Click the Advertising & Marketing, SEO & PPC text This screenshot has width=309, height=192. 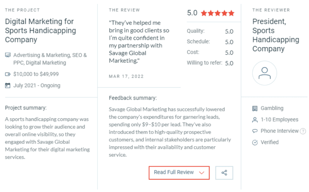pos(50,59)
